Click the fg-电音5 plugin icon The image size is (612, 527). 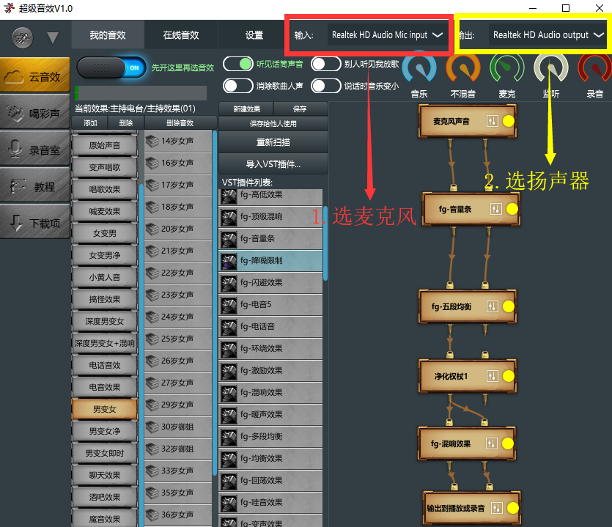[229, 305]
